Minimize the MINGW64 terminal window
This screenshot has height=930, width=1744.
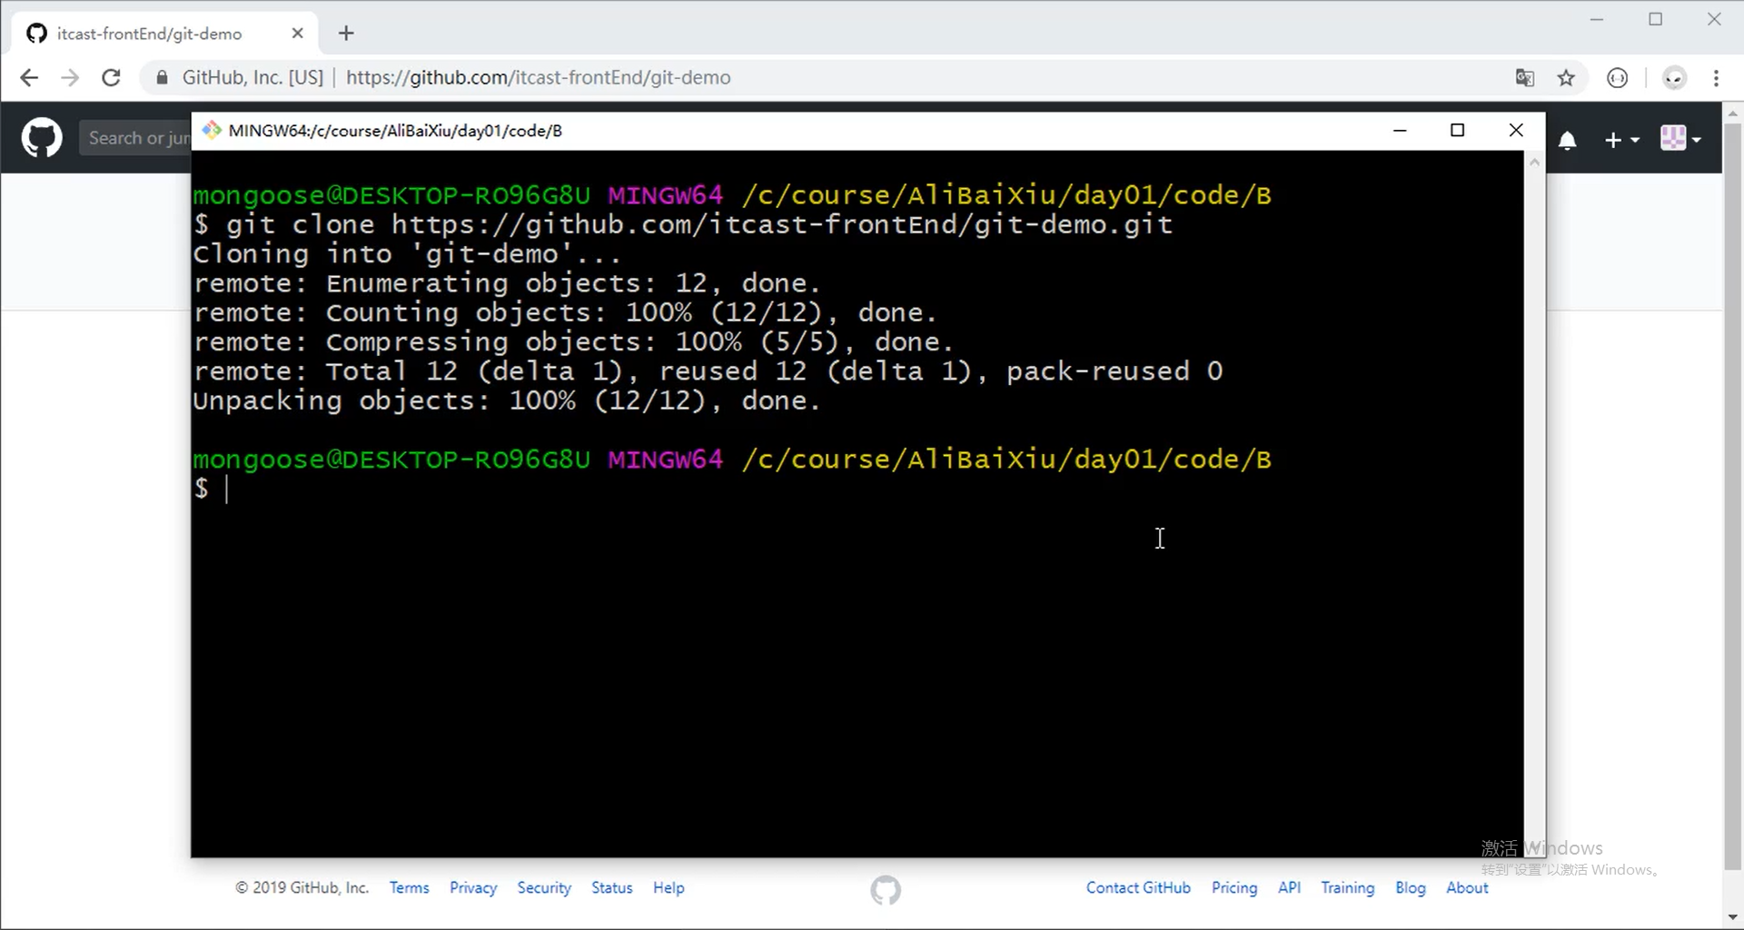tap(1400, 130)
